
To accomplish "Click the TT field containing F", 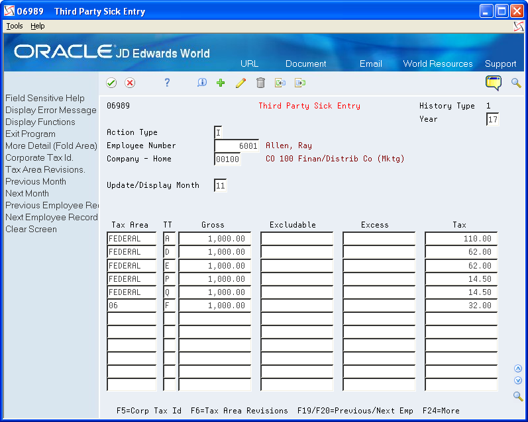I will 170,306.
